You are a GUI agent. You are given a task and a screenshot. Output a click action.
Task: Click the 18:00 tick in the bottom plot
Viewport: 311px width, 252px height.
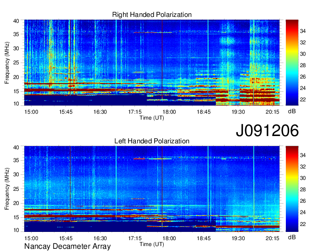pos(169,238)
